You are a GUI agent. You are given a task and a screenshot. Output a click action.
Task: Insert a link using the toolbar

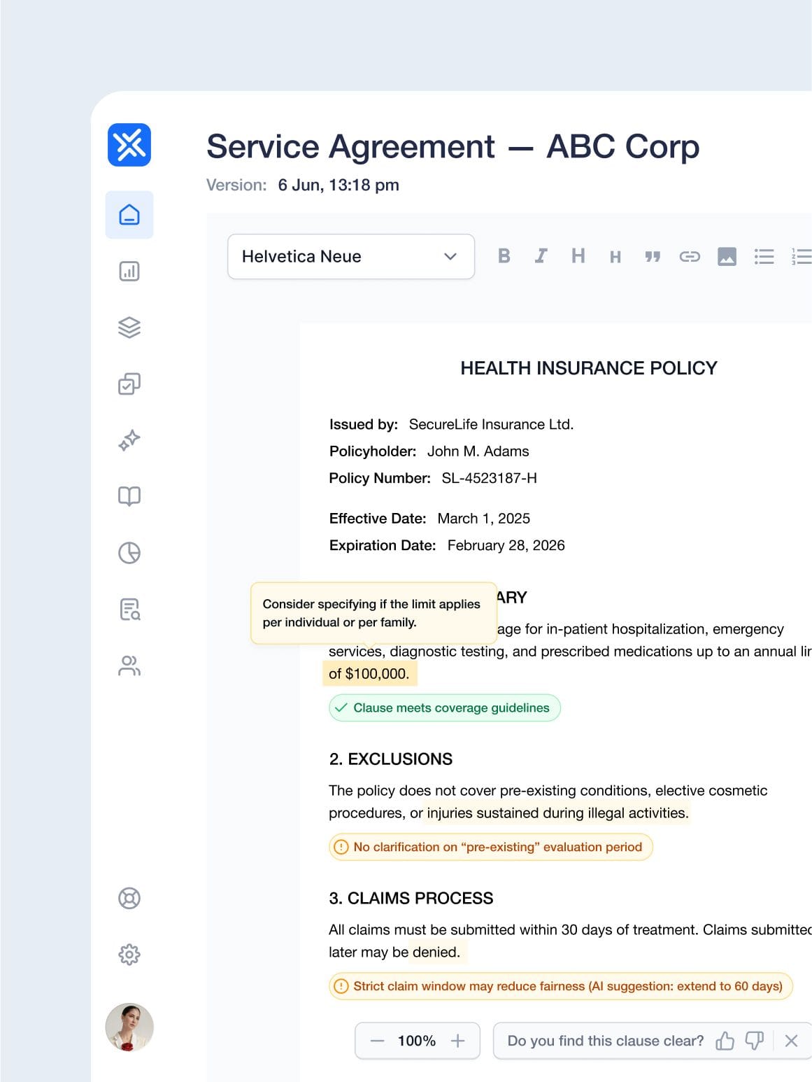[690, 257]
